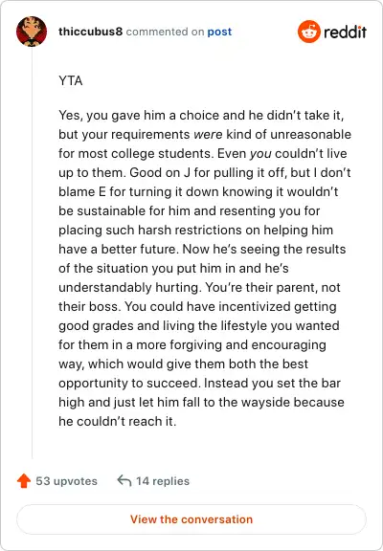Click the thiccubus8 user avatar
The image size is (383, 551).
coord(32,32)
